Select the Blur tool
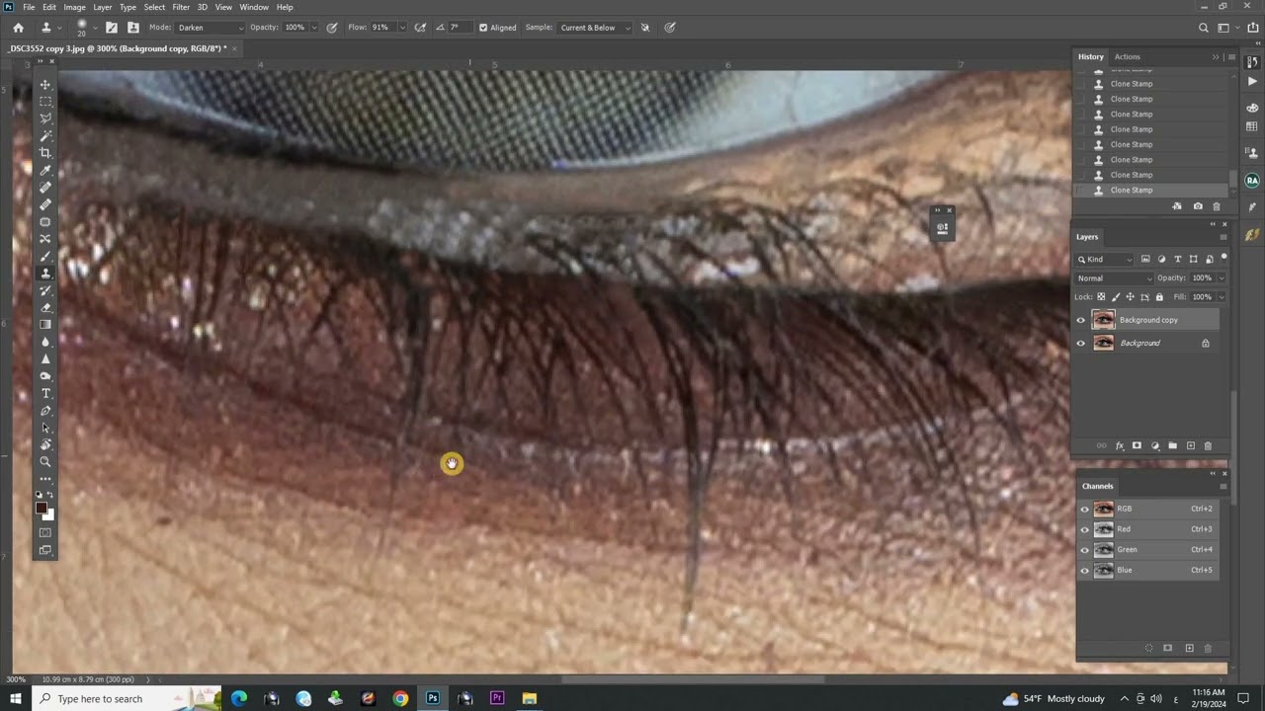The image size is (1265, 711). (45, 342)
